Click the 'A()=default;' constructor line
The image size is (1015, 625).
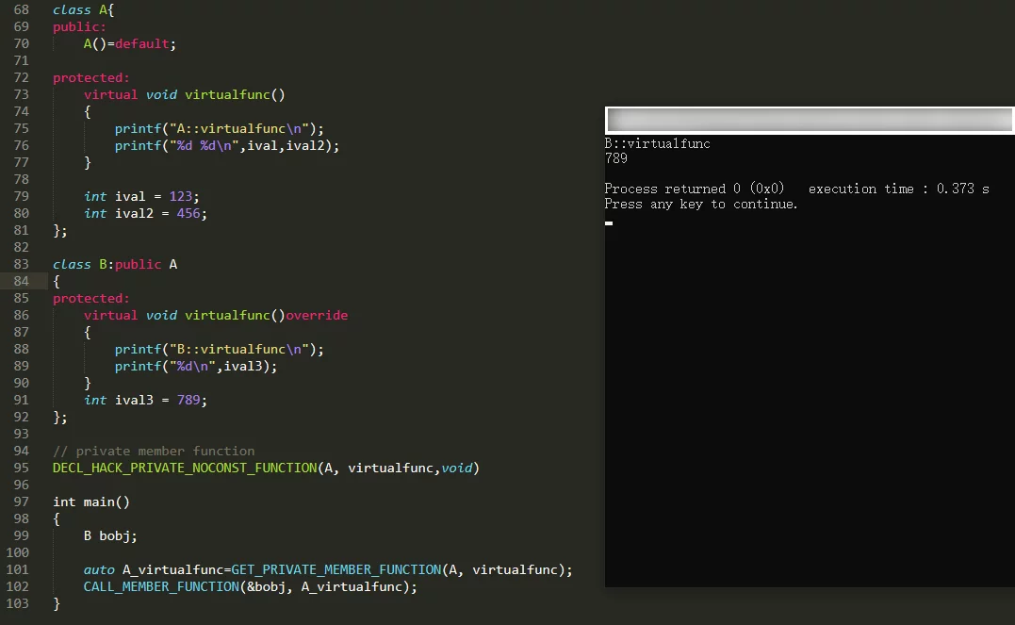[x=130, y=43]
